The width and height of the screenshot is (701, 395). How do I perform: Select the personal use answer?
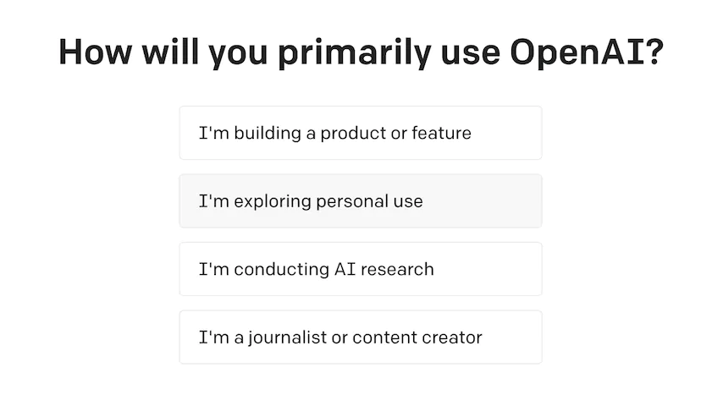coord(360,201)
